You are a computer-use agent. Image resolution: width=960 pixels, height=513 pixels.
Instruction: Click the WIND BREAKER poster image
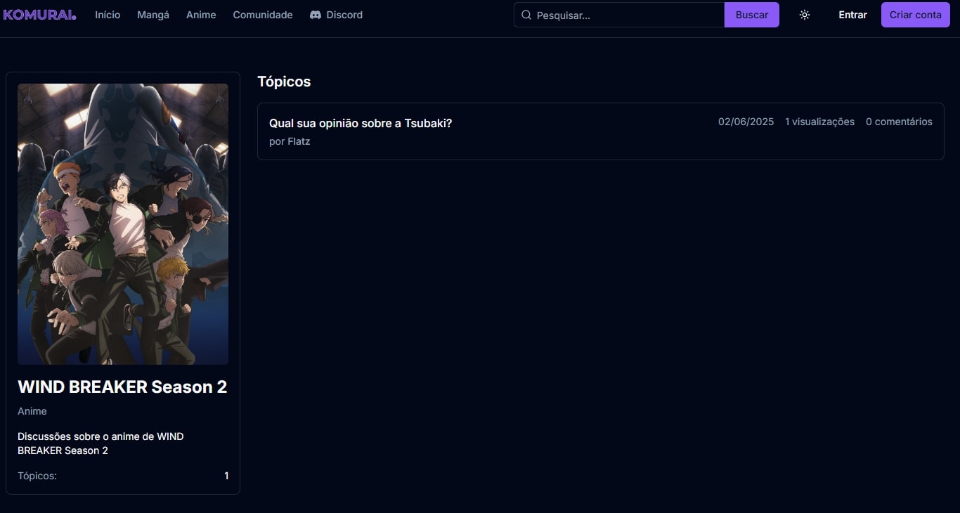123,223
